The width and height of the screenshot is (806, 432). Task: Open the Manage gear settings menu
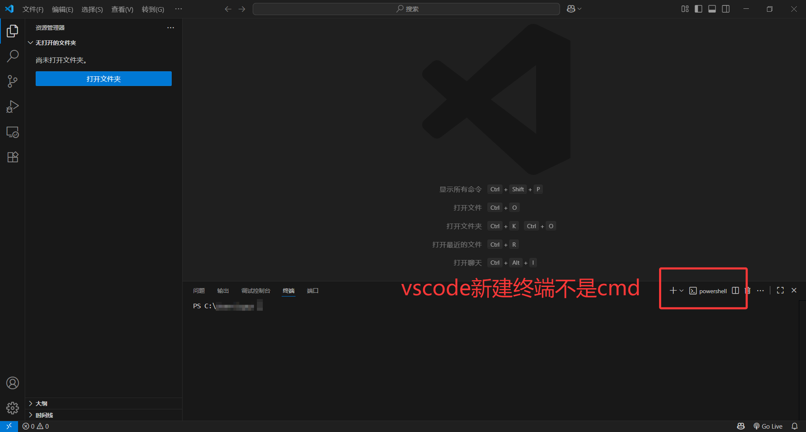(x=13, y=408)
